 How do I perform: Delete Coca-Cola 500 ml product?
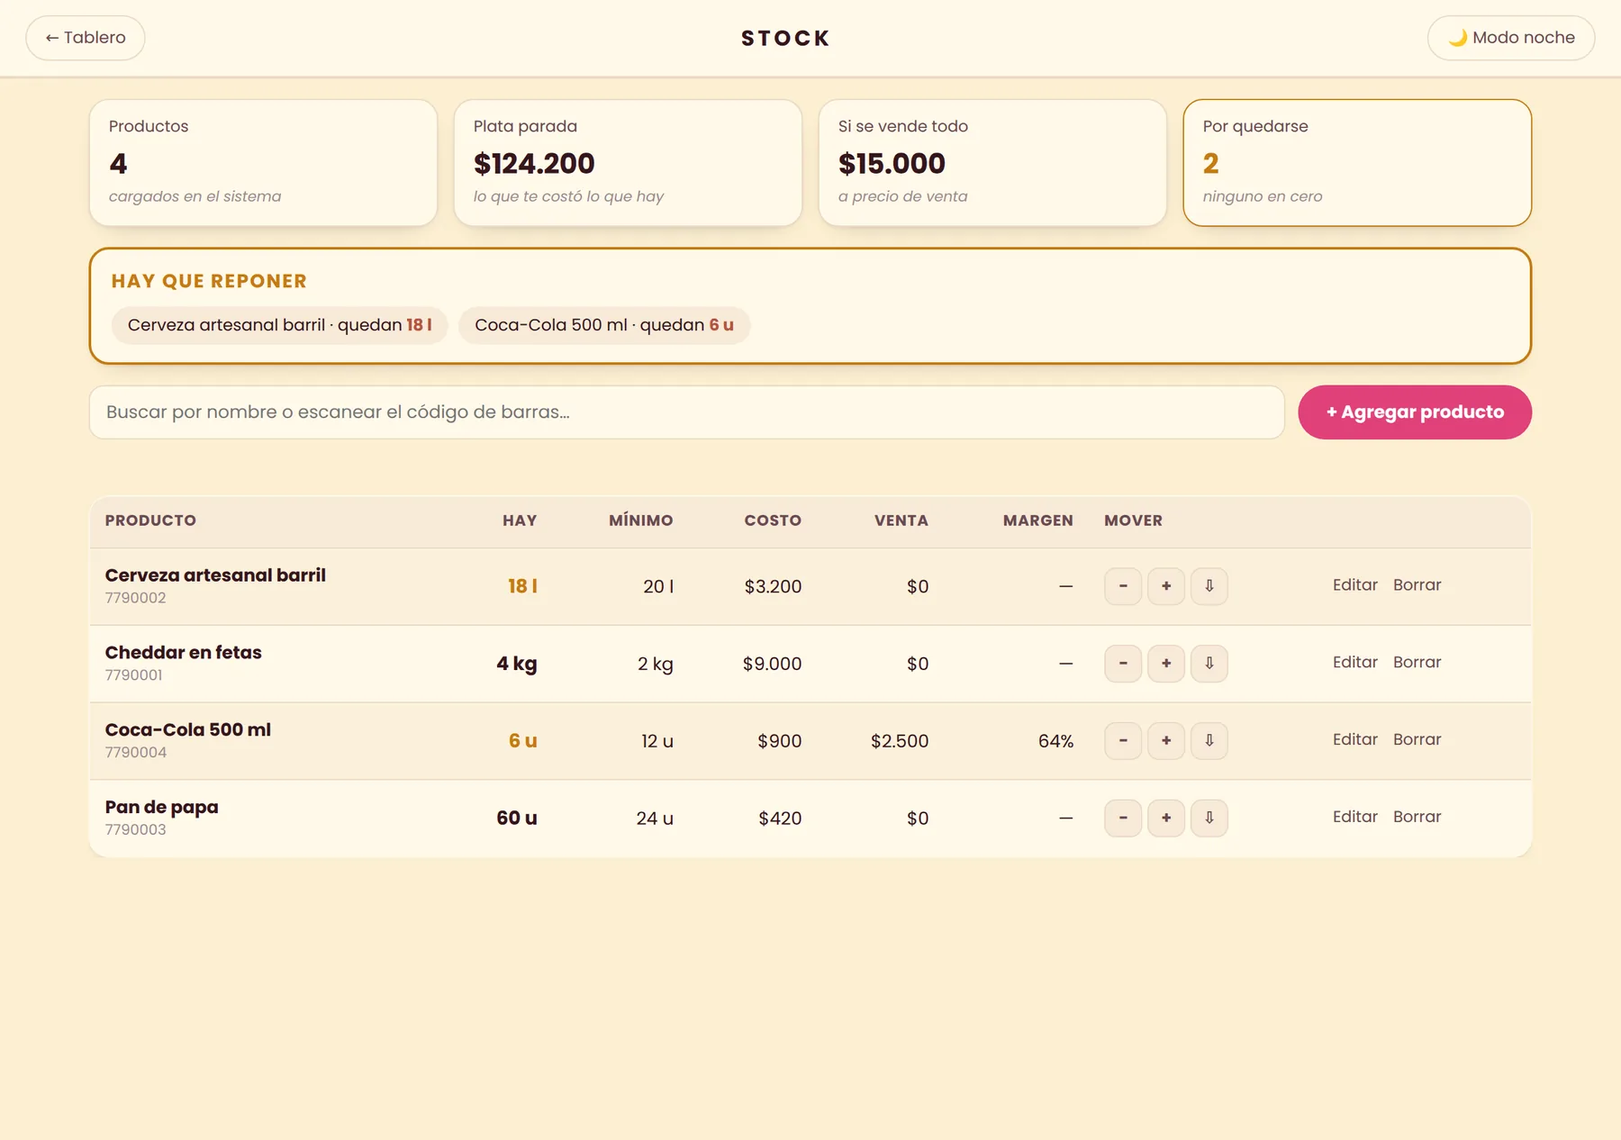(x=1417, y=739)
